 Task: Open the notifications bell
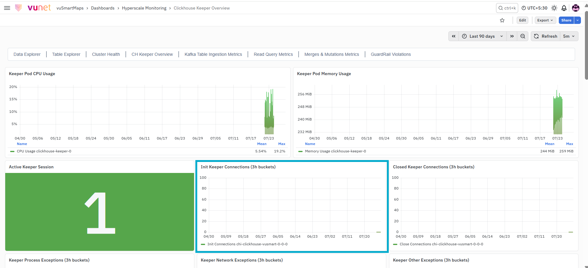(564, 8)
